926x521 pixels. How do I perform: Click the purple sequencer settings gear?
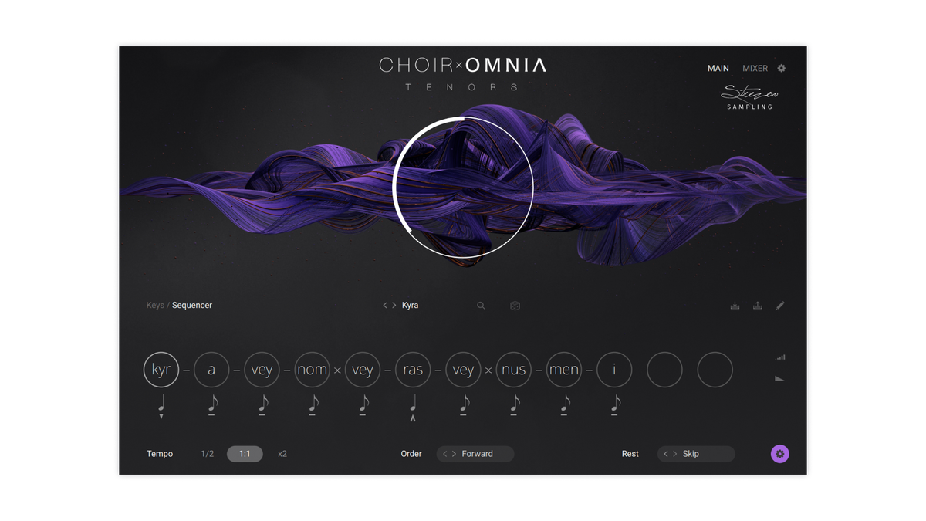[779, 454]
